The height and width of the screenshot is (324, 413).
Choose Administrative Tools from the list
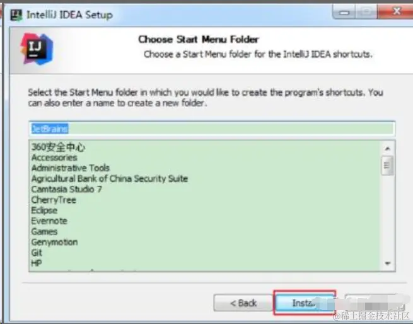pos(71,168)
